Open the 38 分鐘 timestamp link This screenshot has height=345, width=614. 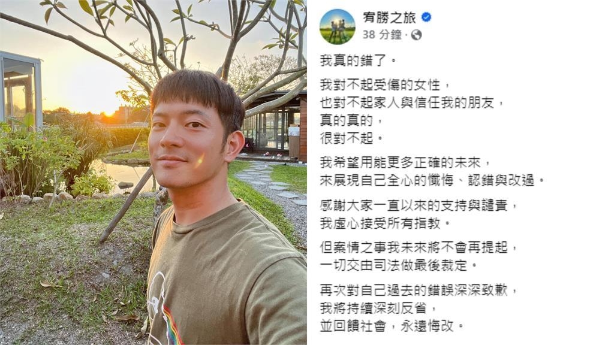pos(382,35)
